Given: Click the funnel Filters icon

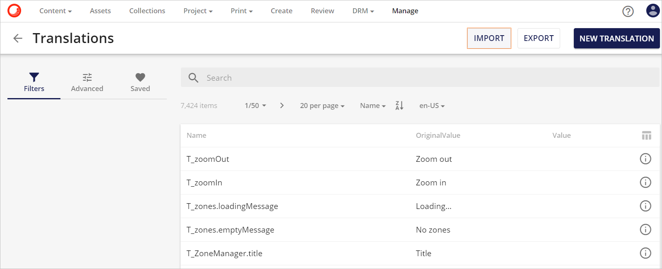Looking at the screenshot, I should pyautogui.click(x=34, y=77).
